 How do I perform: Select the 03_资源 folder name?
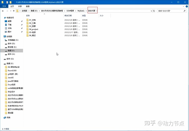[x=32, y=26]
